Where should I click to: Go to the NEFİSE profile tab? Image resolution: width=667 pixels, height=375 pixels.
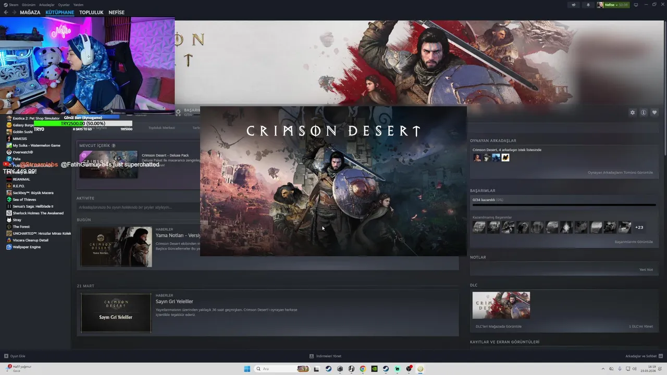click(116, 12)
